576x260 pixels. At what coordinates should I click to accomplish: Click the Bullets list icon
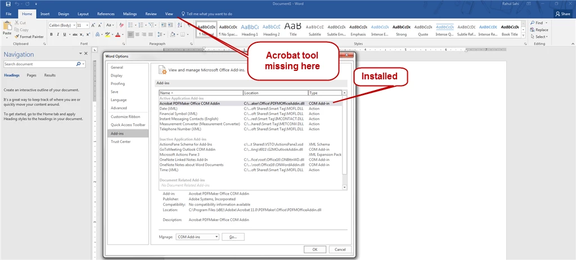click(130, 25)
